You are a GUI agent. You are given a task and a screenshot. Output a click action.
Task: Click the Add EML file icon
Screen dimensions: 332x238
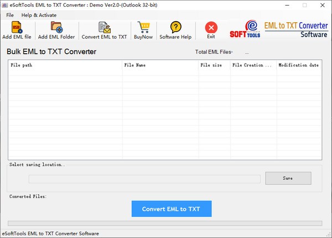click(x=17, y=27)
